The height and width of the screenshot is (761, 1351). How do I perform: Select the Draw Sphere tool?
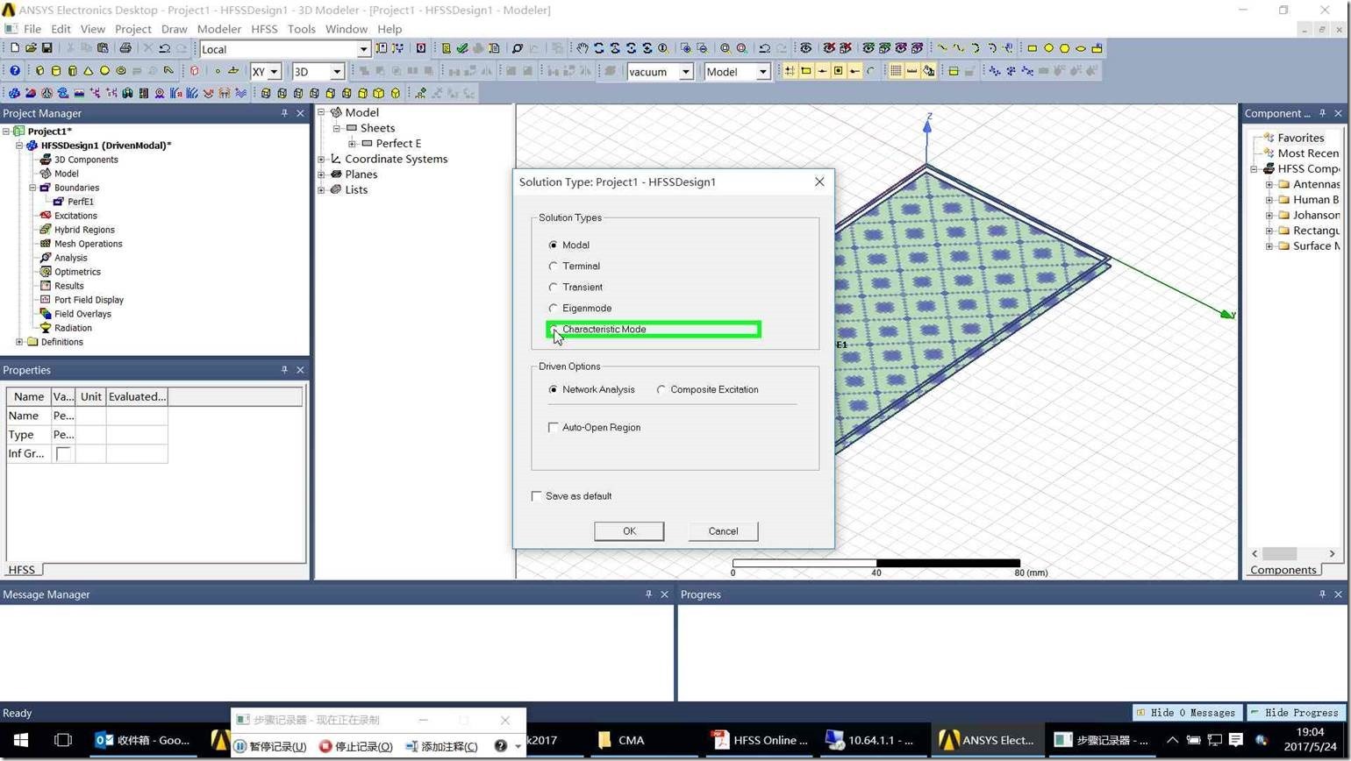click(104, 71)
